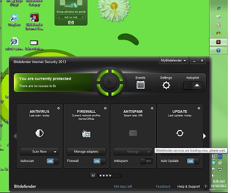Expand the MyBitdefender dropdown

pyautogui.click(x=173, y=60)
